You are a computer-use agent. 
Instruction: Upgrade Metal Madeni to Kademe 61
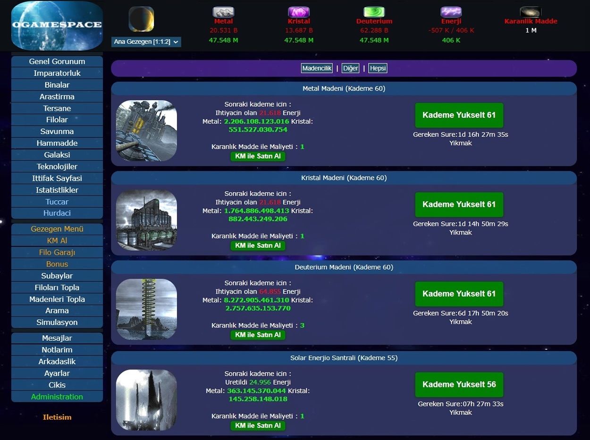pos(459,115)
